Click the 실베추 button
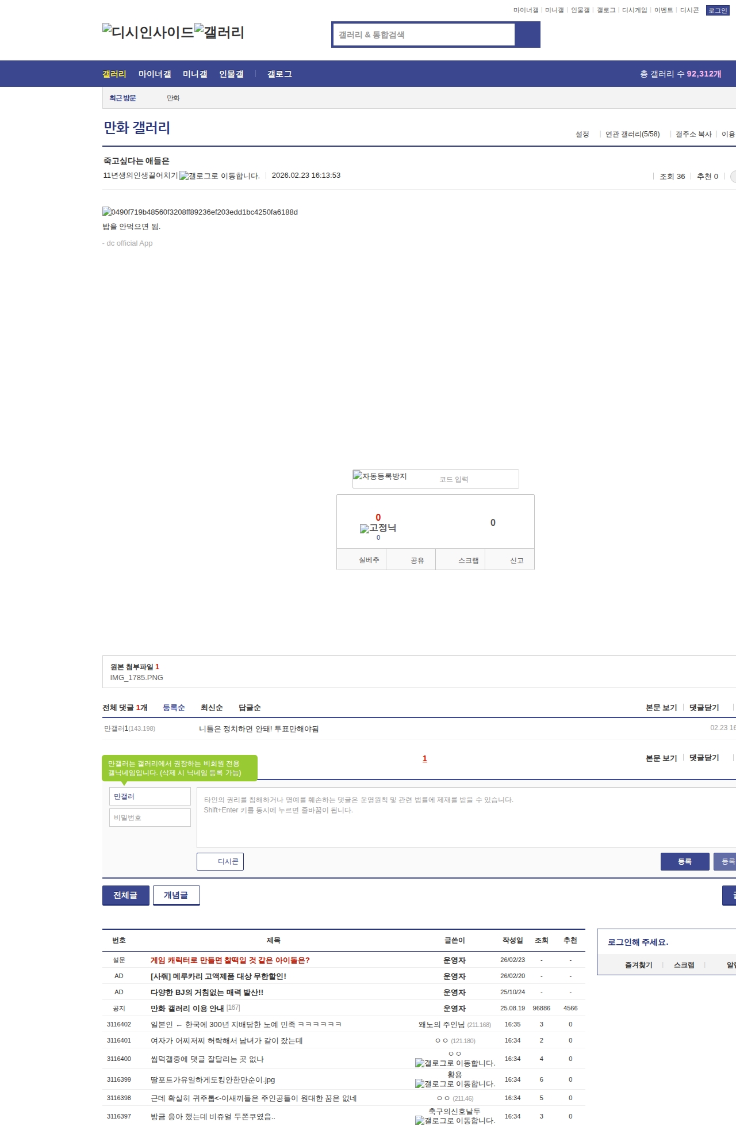The width and height of the screenshot is (736, 1126). pyautogui.click(x=362, y=559)
